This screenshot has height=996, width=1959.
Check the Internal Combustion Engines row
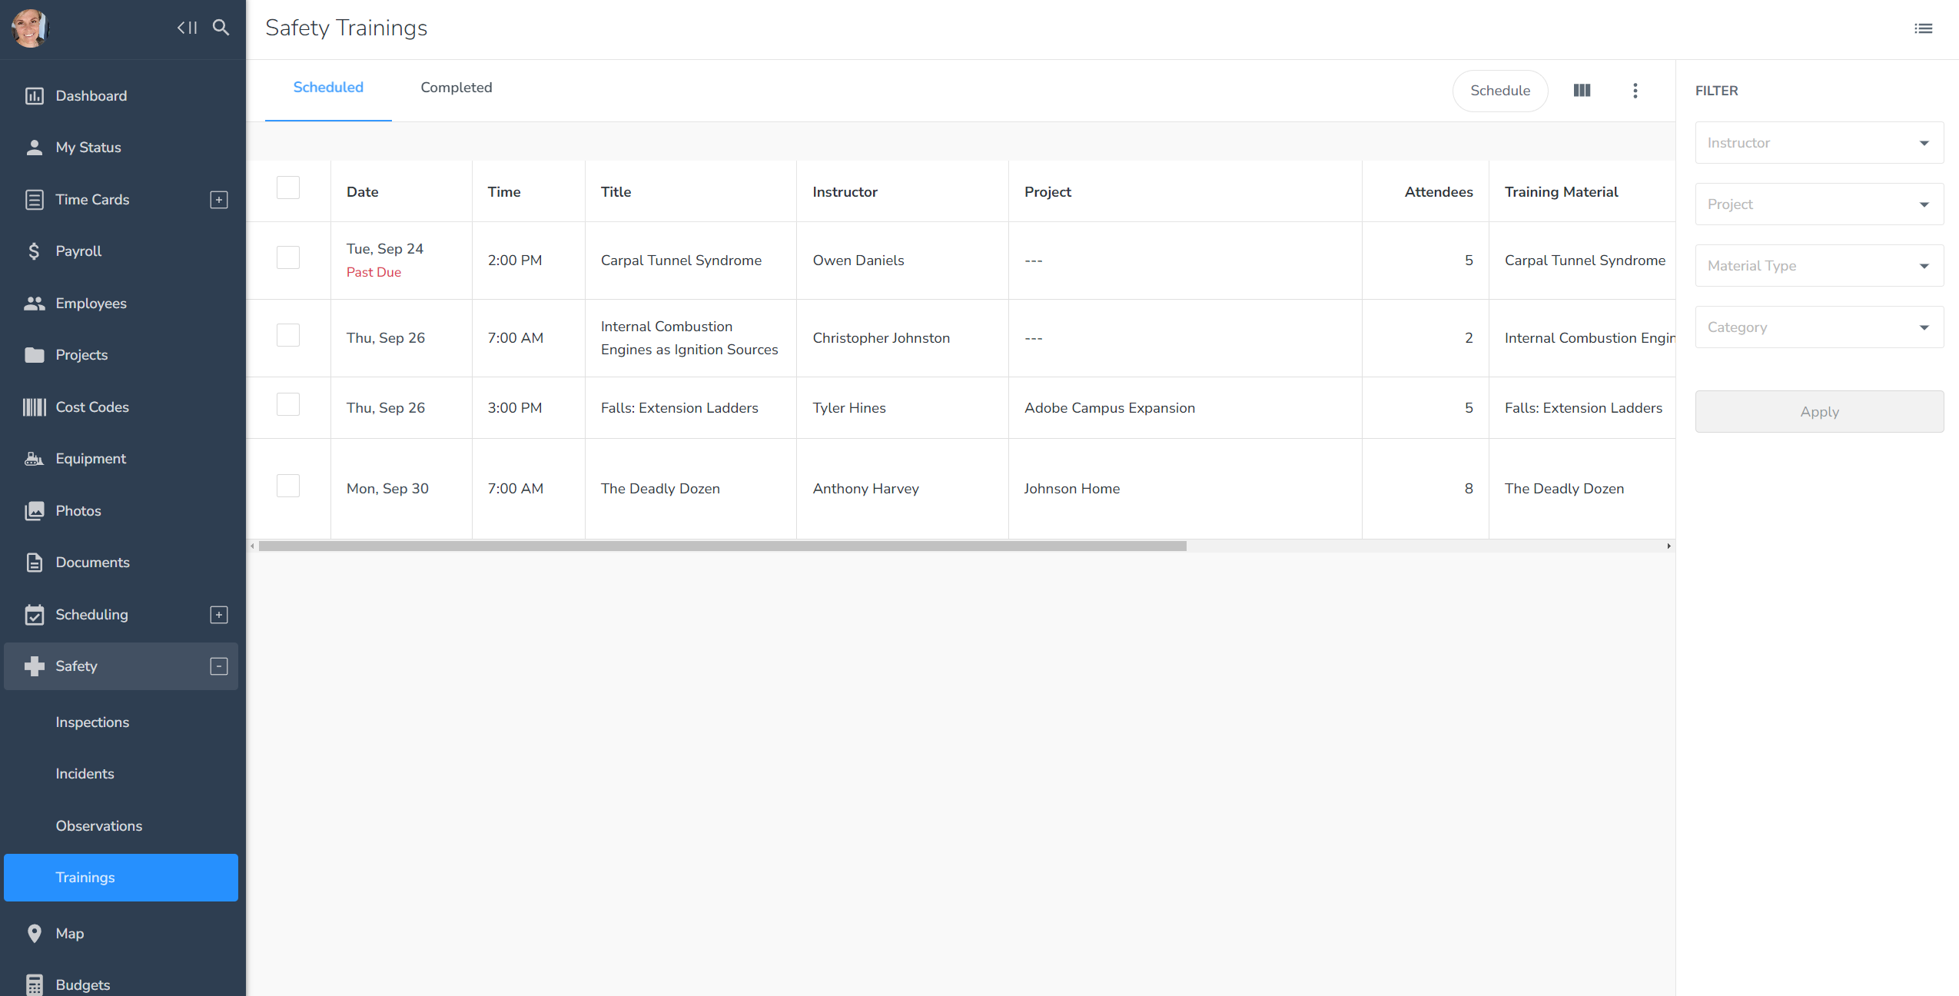[288, 335]
